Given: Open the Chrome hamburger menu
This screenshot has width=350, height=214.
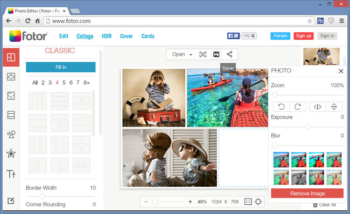Looking at the screenshot, I should pos(341,21).
